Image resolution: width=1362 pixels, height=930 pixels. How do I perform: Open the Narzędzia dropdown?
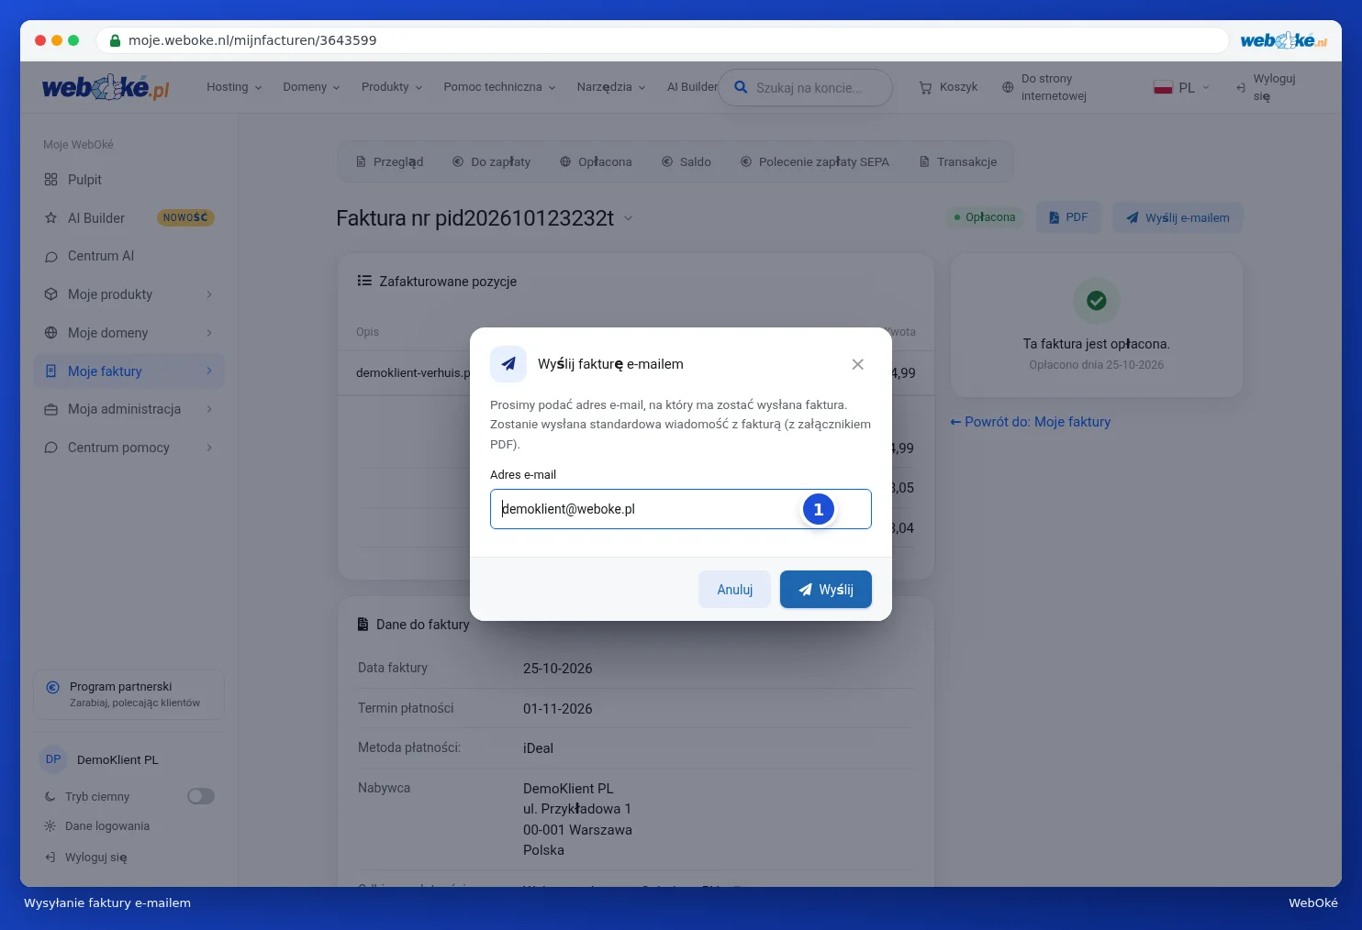tap(611, 87)
